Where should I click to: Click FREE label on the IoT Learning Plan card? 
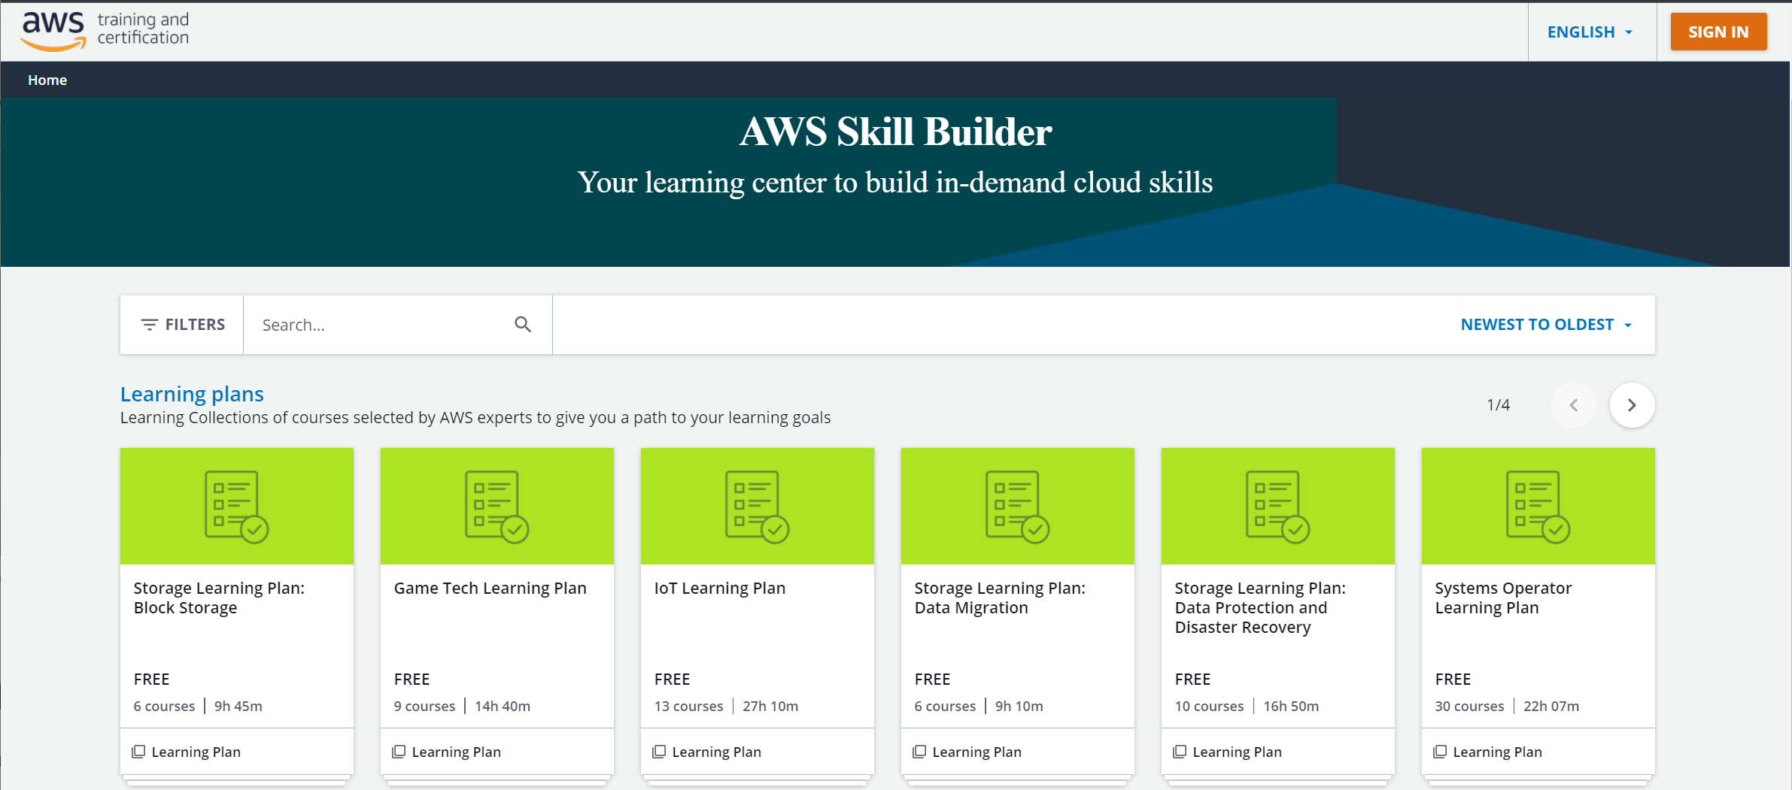[x=672, y=679]
